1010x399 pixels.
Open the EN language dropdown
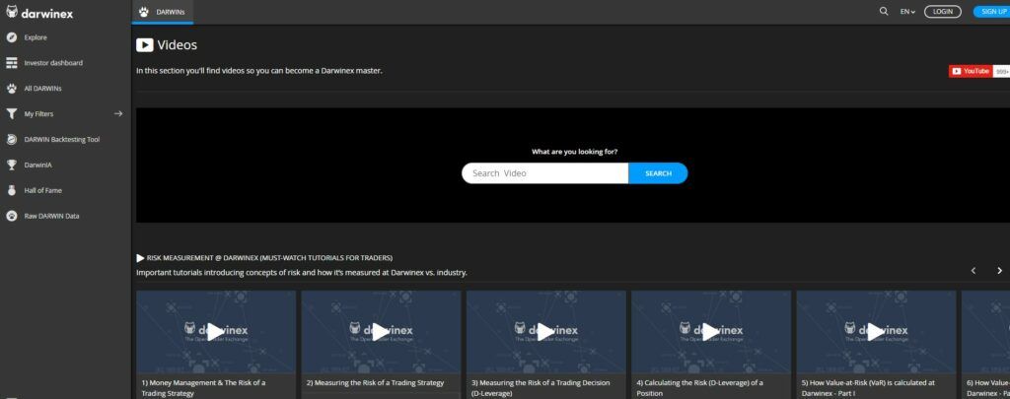pyautogui.click(x=907, y=12)
